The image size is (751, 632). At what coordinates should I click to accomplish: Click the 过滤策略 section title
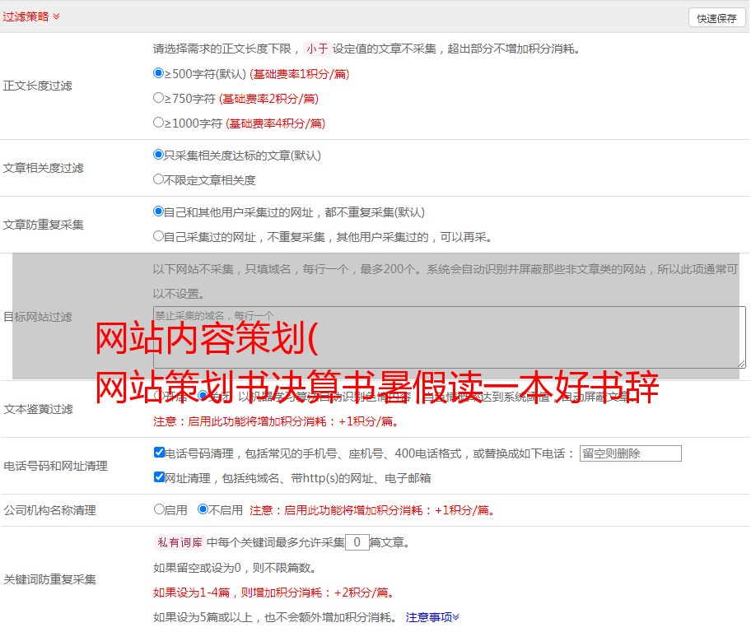click(x=25, y=16)
